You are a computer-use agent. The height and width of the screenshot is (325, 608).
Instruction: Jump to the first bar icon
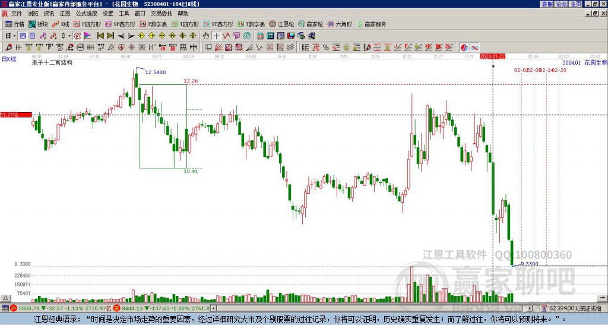click(100, 36)
